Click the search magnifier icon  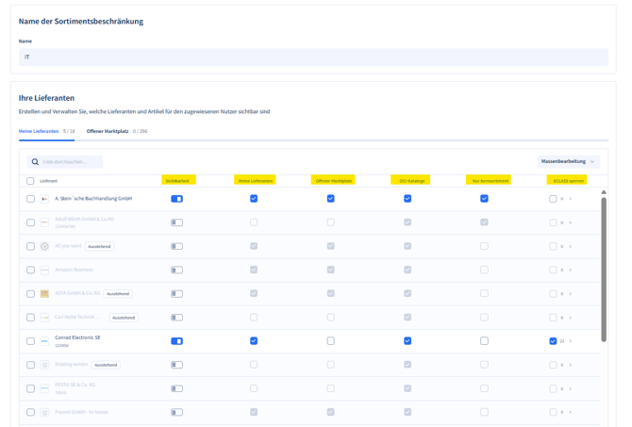coord(35,162)
